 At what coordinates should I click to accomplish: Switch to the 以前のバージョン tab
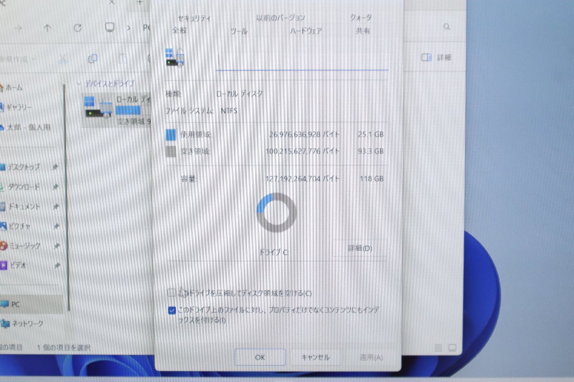[280, 18]
